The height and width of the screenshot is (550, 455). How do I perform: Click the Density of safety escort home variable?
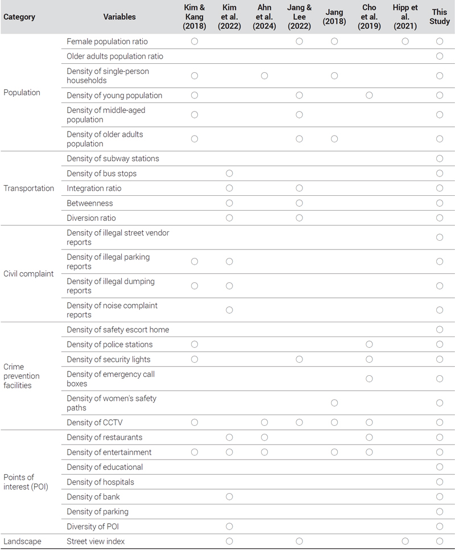coord(118,330)
